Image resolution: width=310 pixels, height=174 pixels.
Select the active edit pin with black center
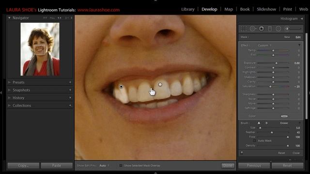coord(121,87)
